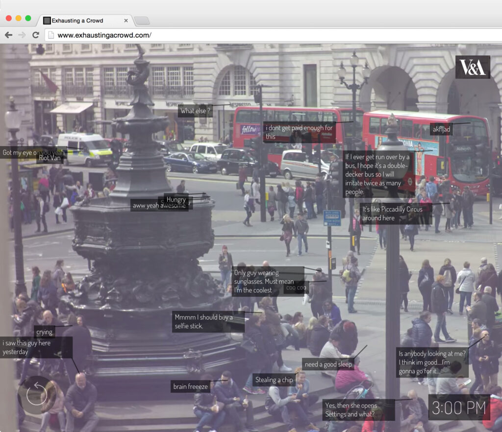Image resolution: width=502 pixels, height=432 pixels.
Task: Click the 3:00 PM time display
Action: [459, 407]
